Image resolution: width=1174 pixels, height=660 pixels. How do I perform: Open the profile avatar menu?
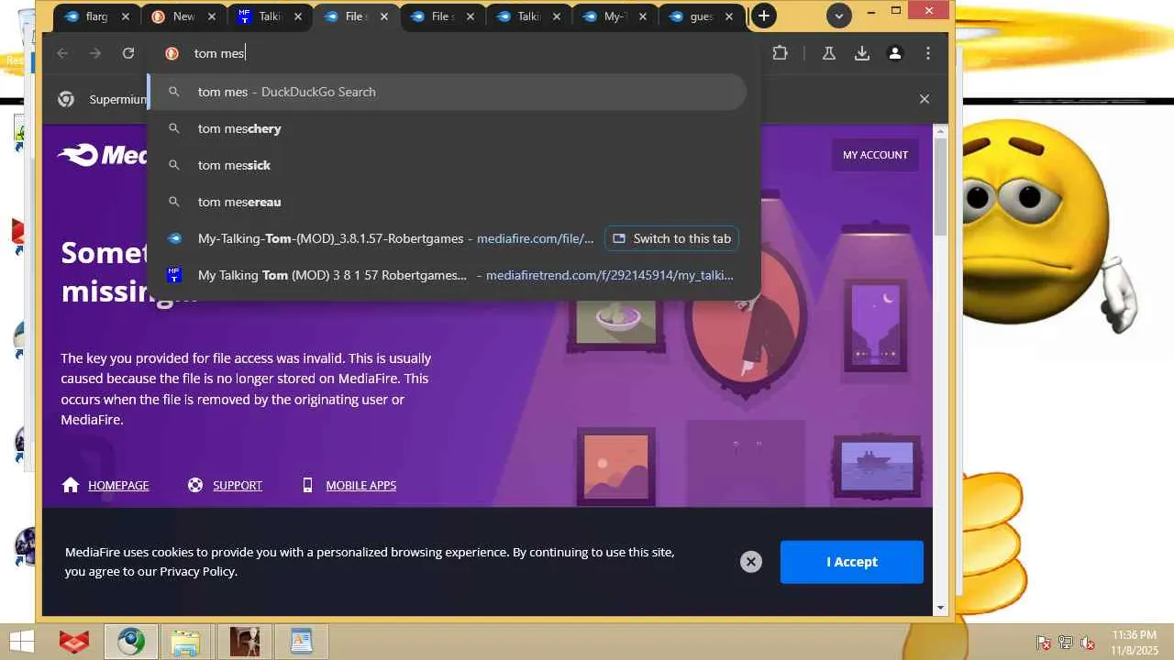point(895,53)
